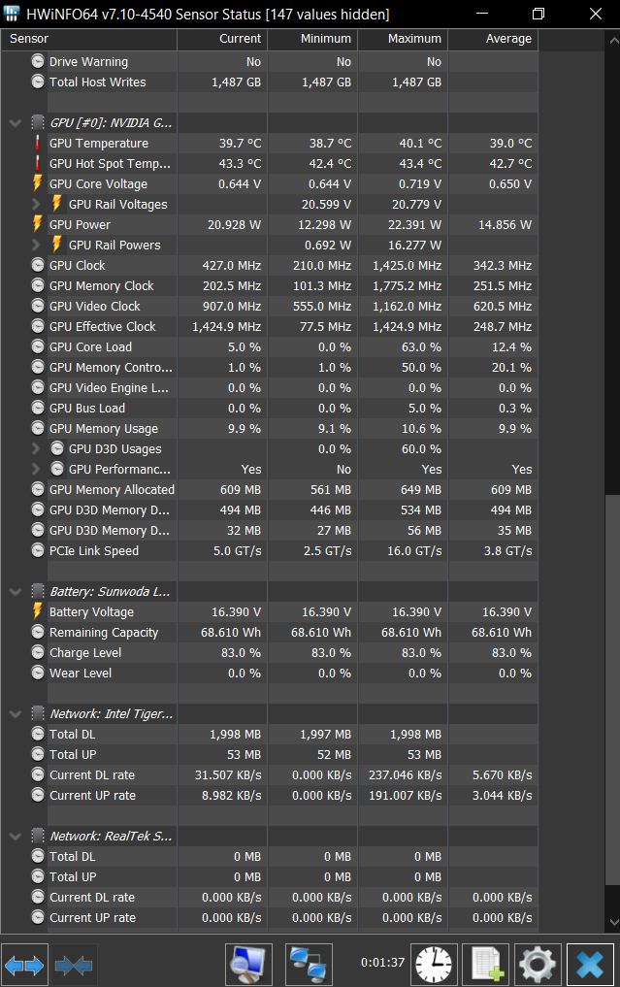Click the 1,998 MB Total DL current value
This screenshot has width=620, height=987.
click(x=236, y=734)
